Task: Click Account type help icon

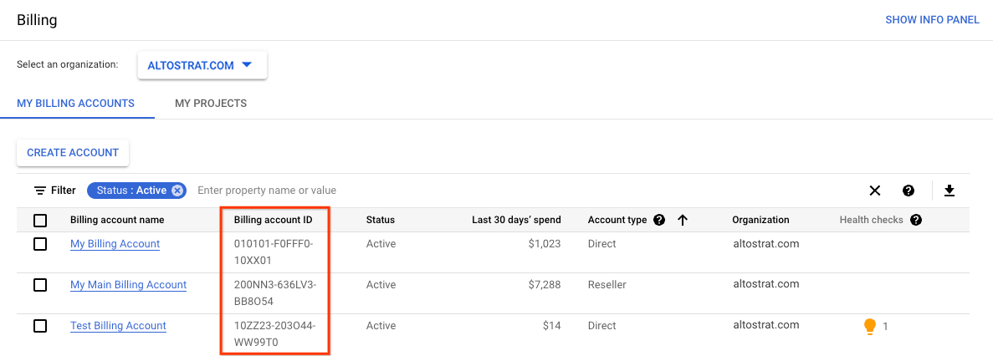Action: point(659,220)
